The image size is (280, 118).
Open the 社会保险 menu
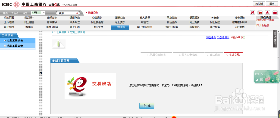[240, 18]
